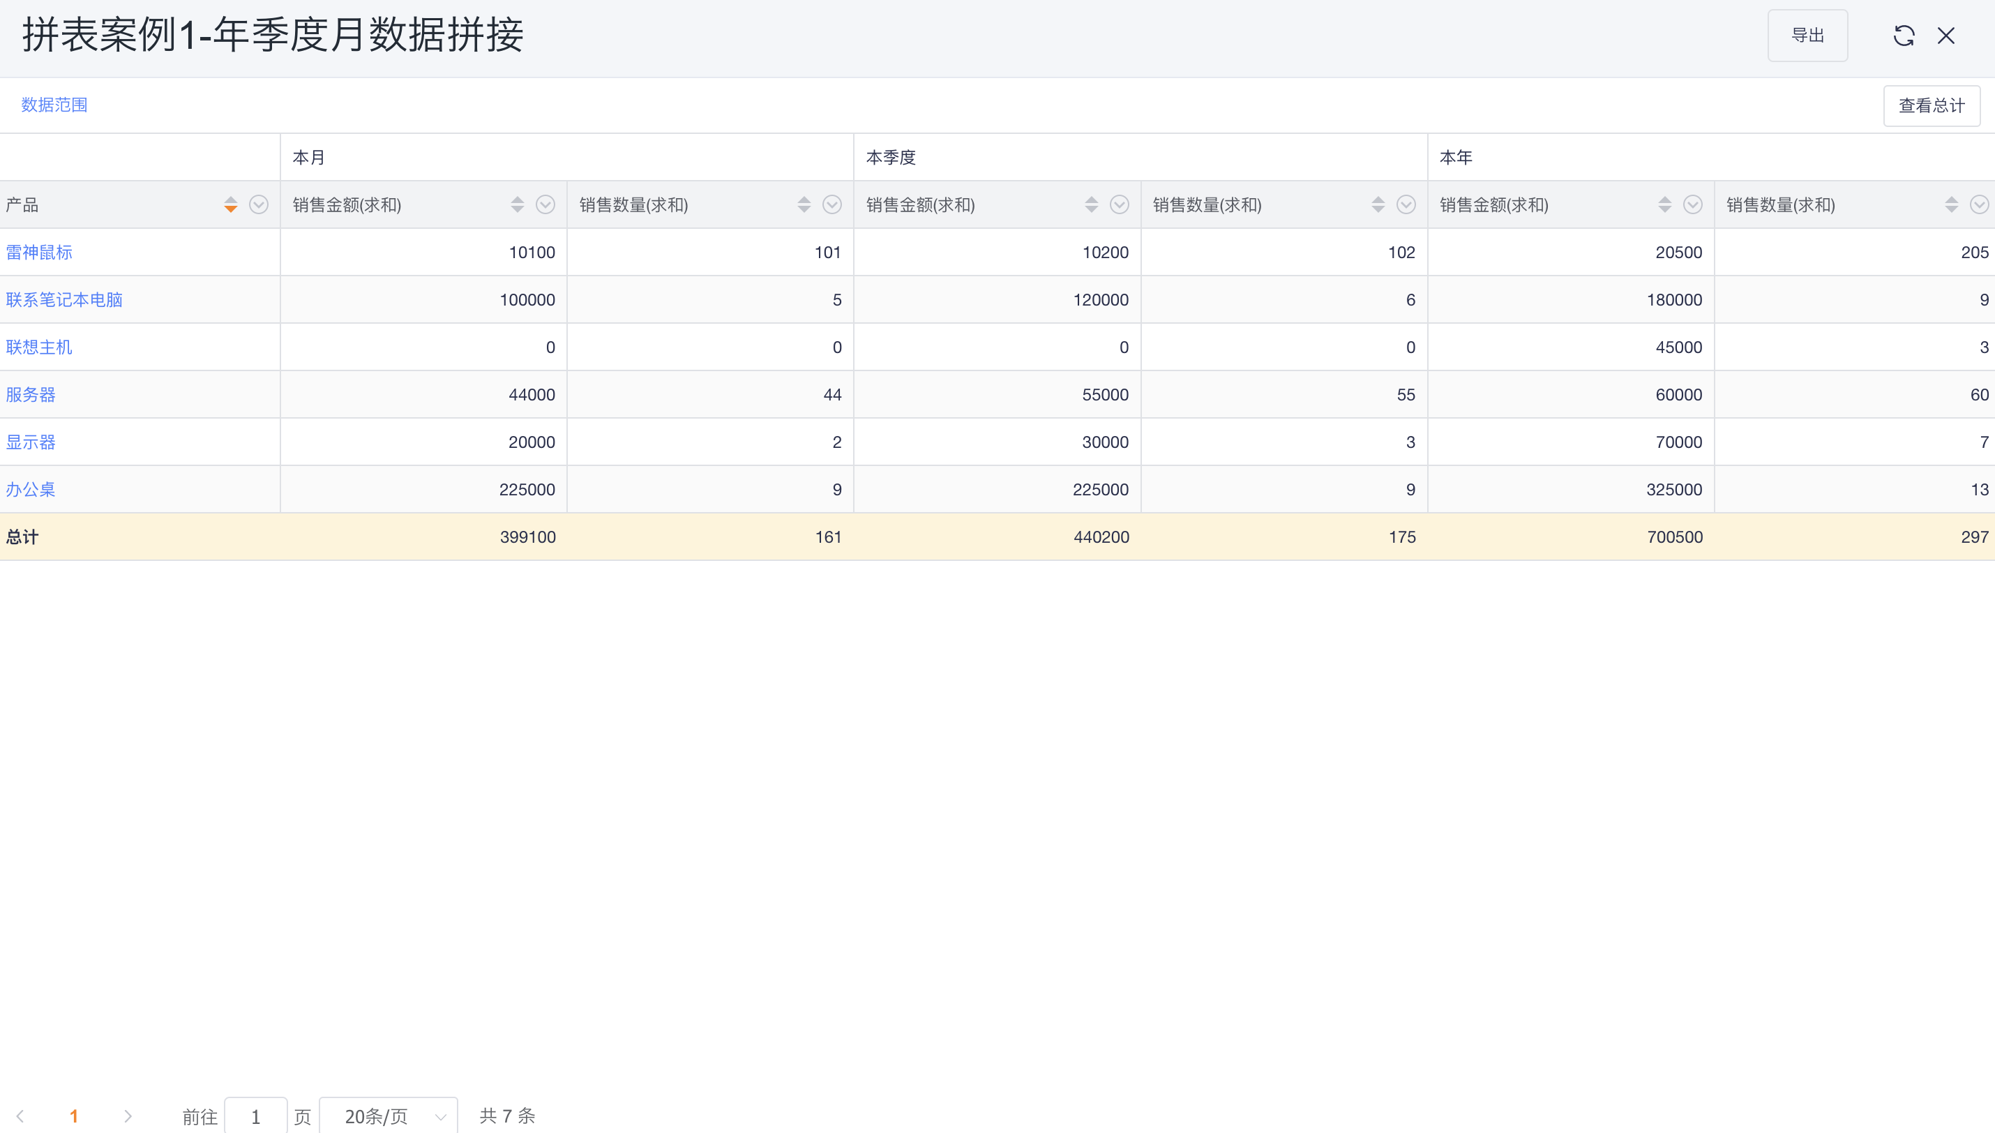Open the 查看总计 button
The width and height of the screenshot is (1995, 1133).
click(1932, 106)
